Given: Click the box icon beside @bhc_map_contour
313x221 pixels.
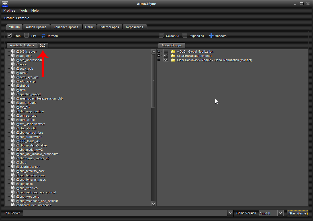Looking at the screenshot, I should (x=13, y=111).
